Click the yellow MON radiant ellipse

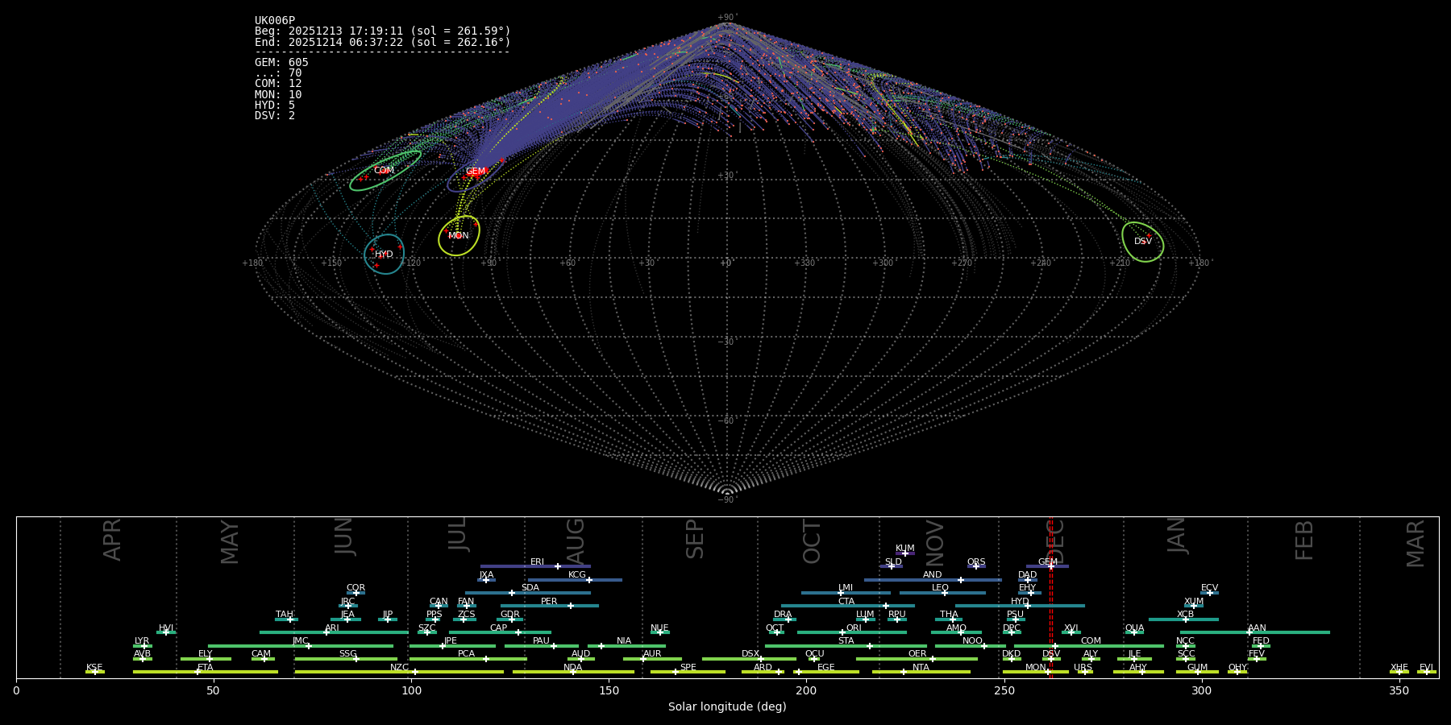click(x=459, y=236)
